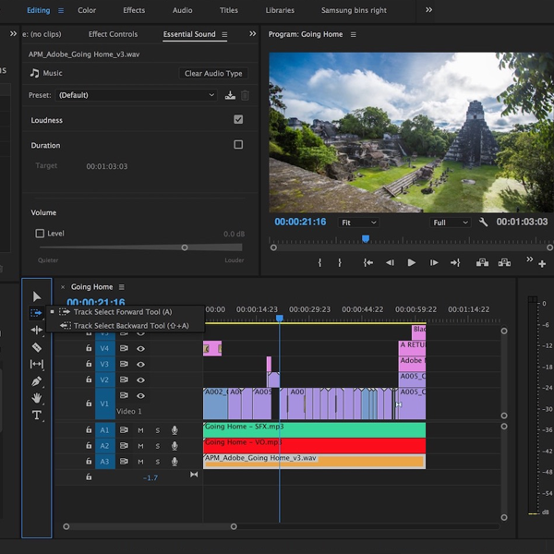
Task: Switch to the Effect Controls tab
Action: (x=113, y=34)
